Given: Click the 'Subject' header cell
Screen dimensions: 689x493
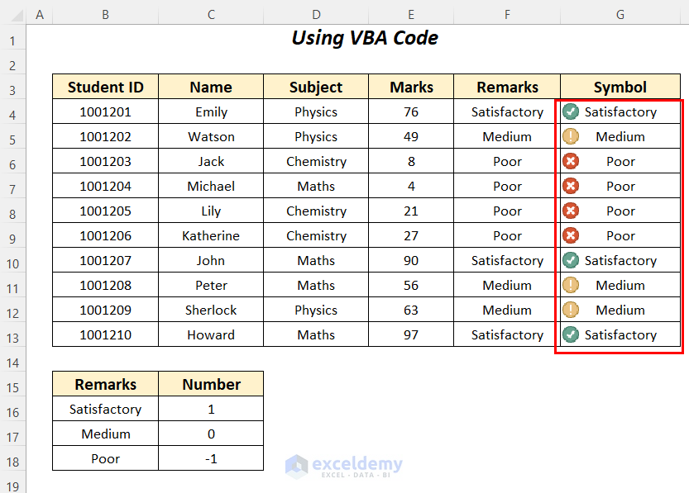Looking at the screenshot, I should [316, 87].
